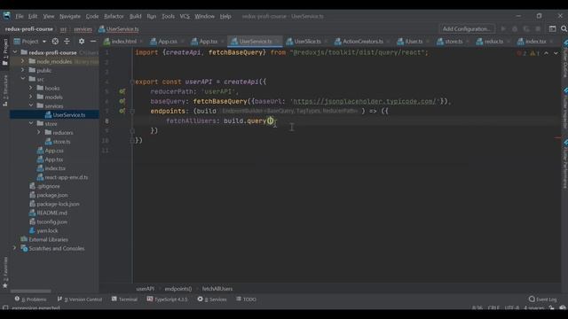The width and height of the screenshot is (568, 319).
Task: Go to previous highlighted error arrow
Action: point(547,53)
